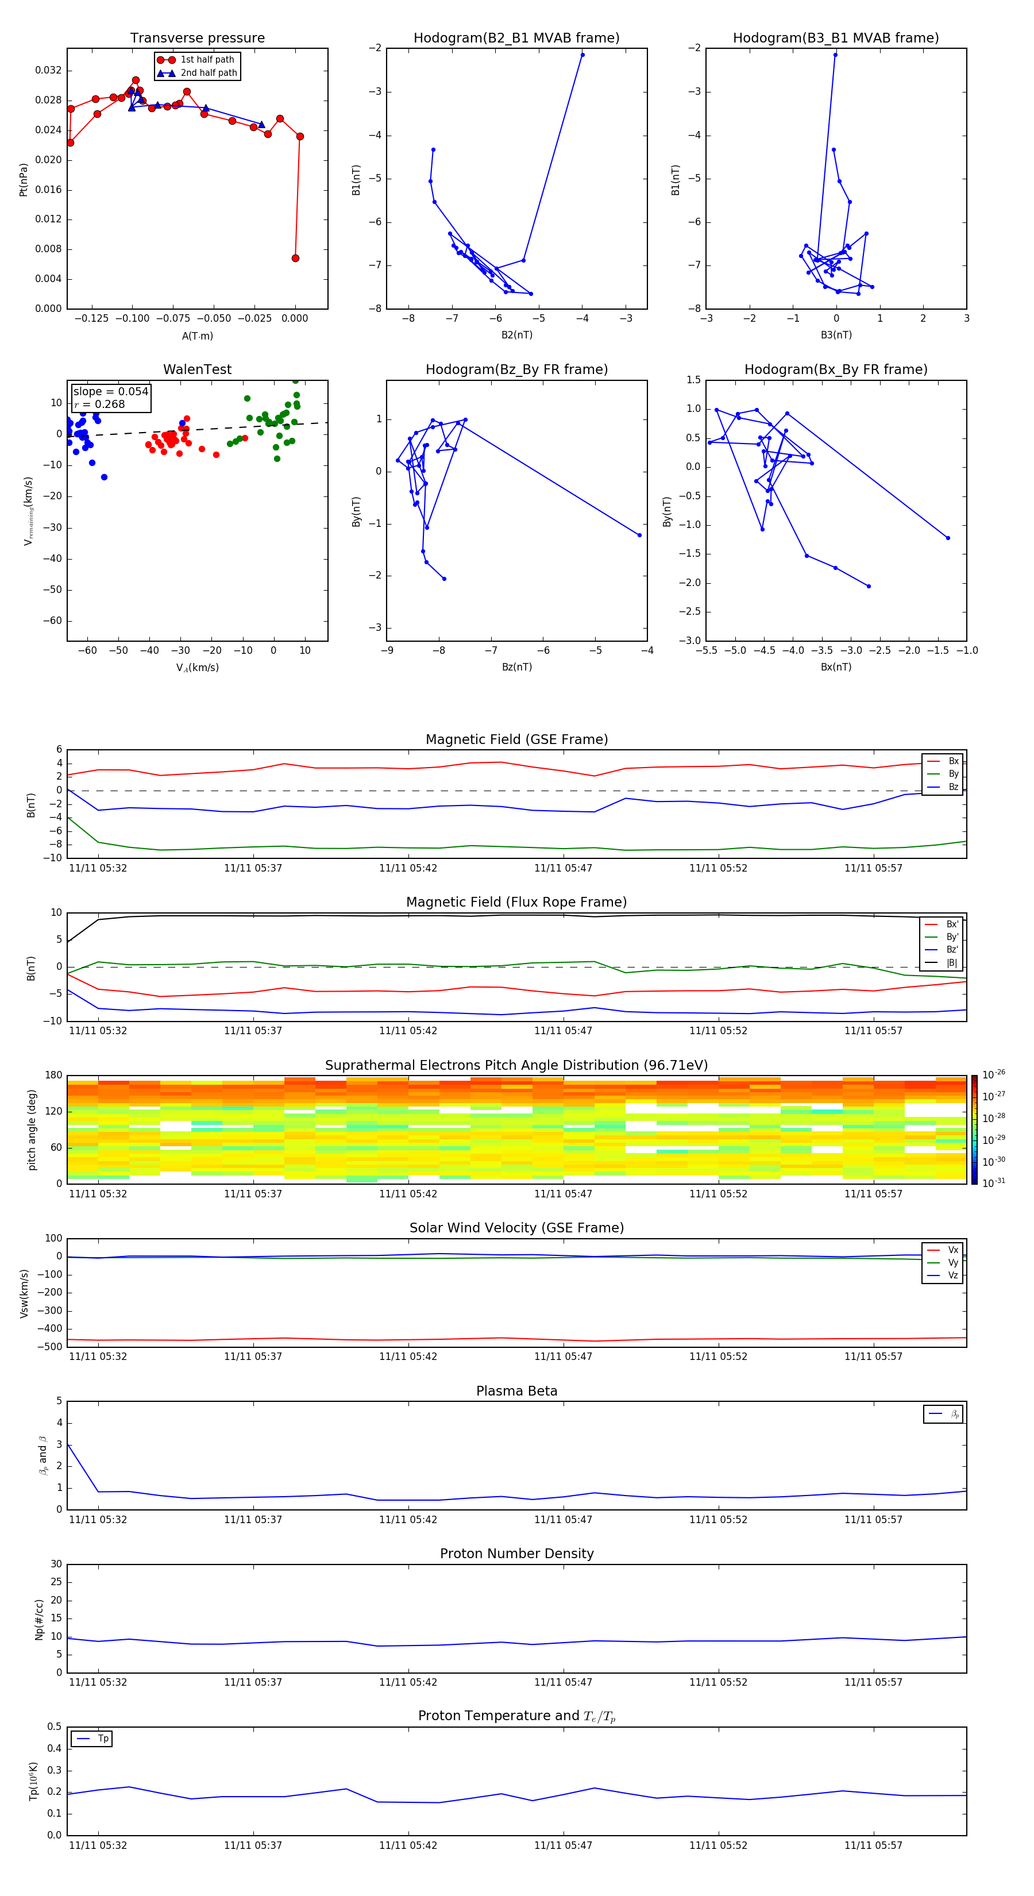Click the pitch angle spectrogram heatmap

(x=516, y=1130)
